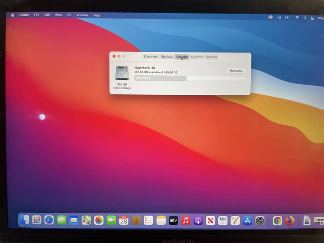Open Control Center in menu bar

click(313, 18)
